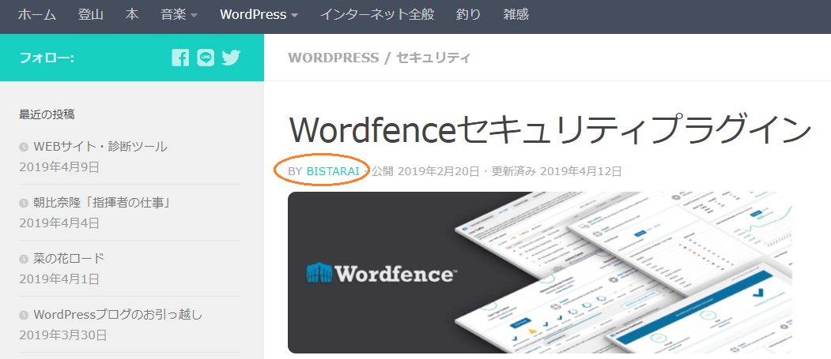Click the clock icon beside 朝比奈隆「指揮者の仕事」

point(23,203)
